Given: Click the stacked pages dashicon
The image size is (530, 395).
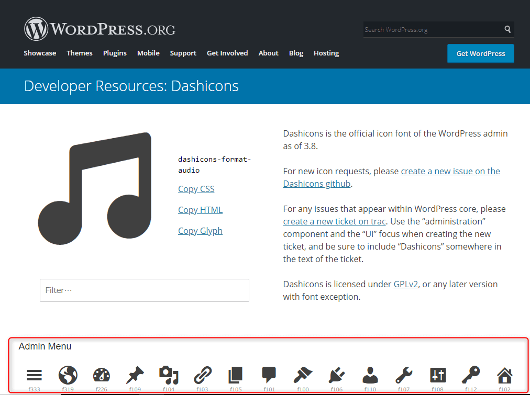Looking at the screenshot, I should point(236,375).
